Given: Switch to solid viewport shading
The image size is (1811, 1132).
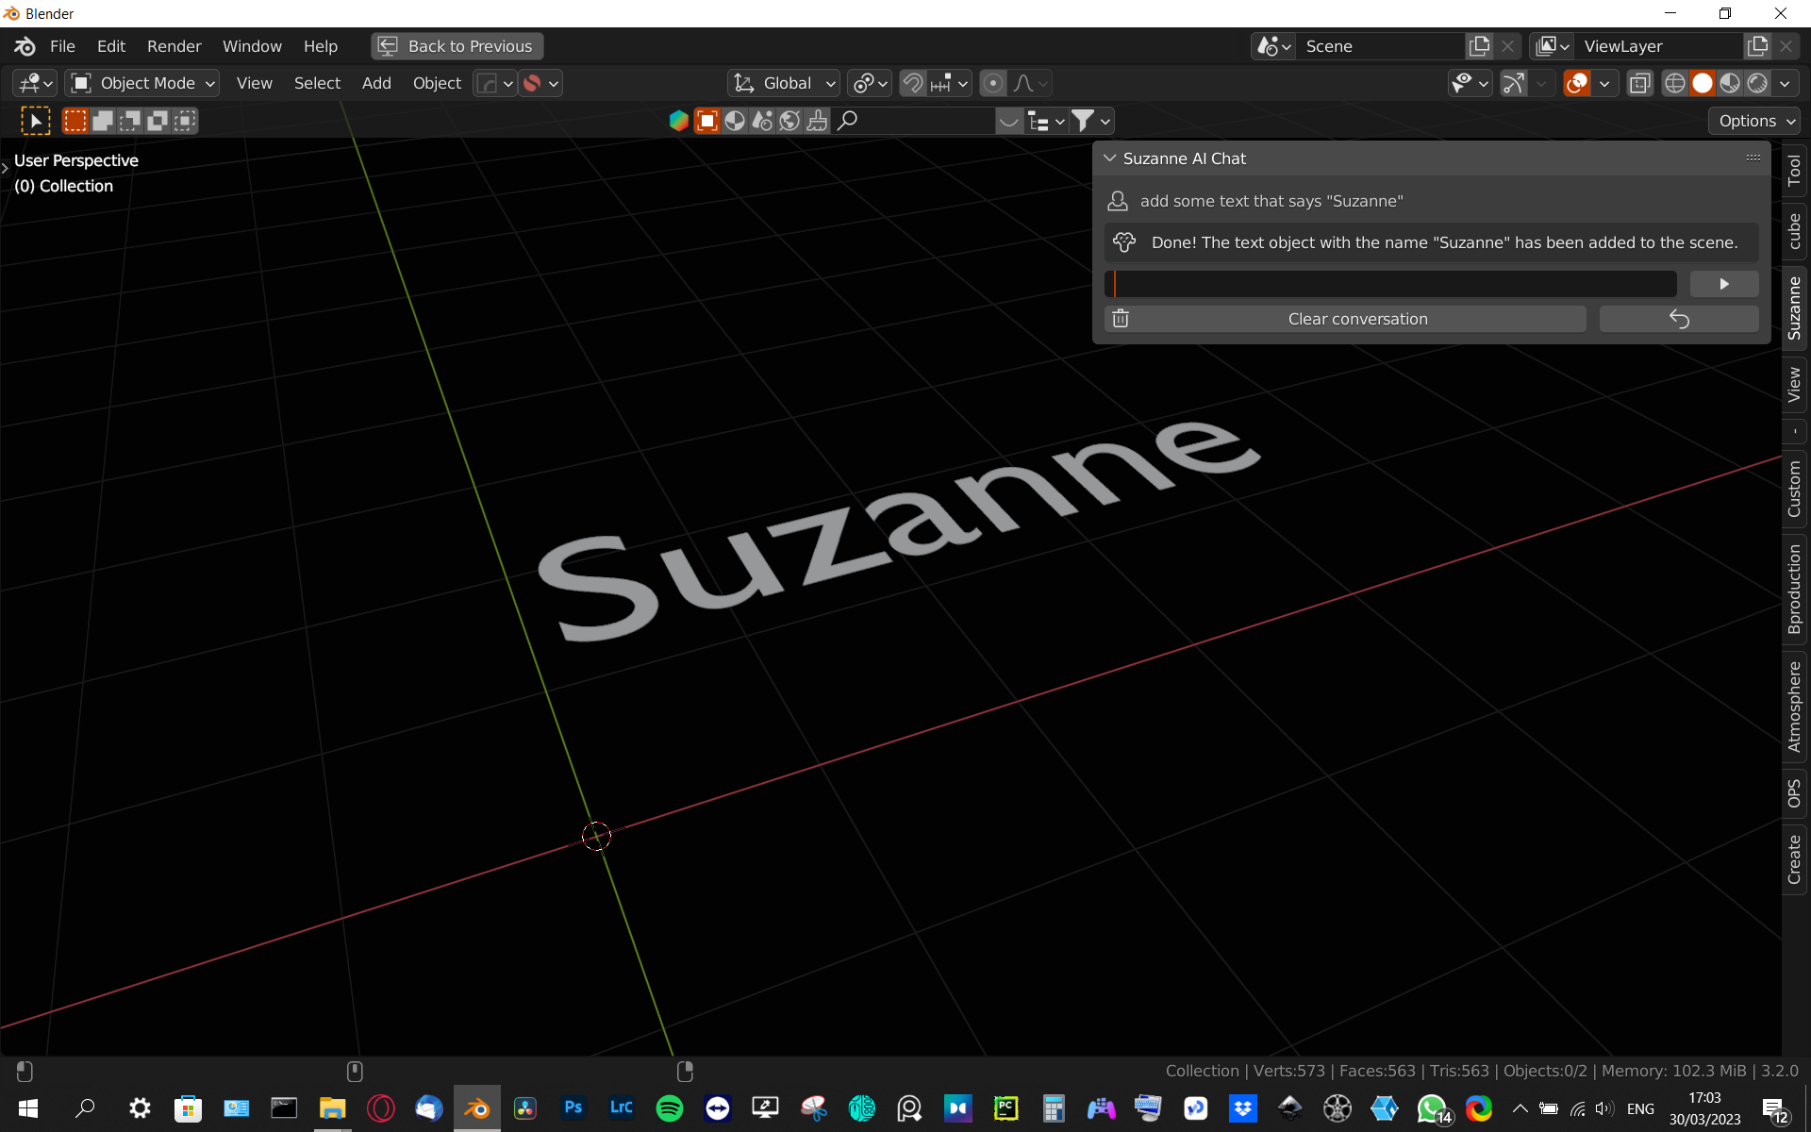Looking at the screenshot, I should pos(1703,83).
